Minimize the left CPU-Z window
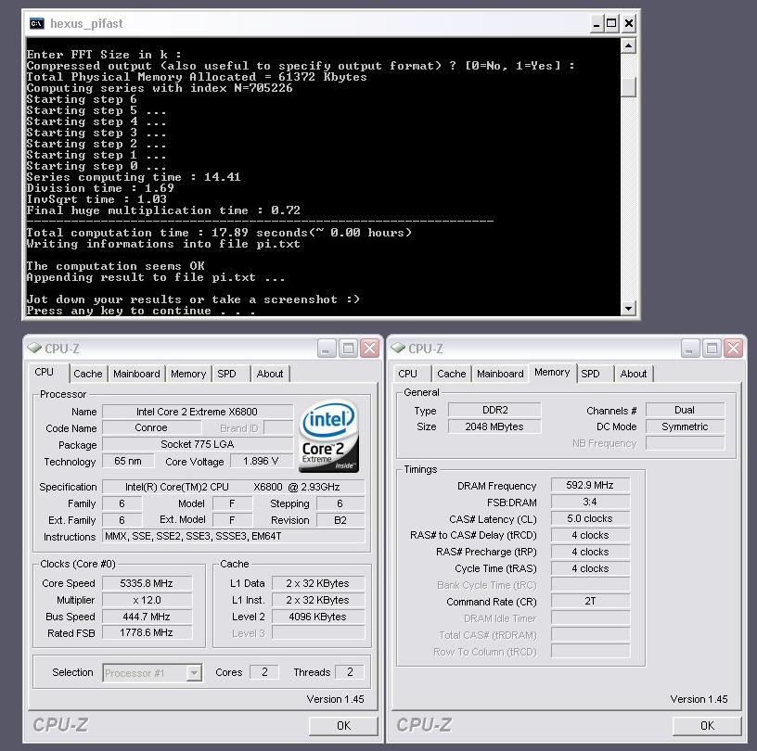The image size is (757, 751). (x=327, y=349)
